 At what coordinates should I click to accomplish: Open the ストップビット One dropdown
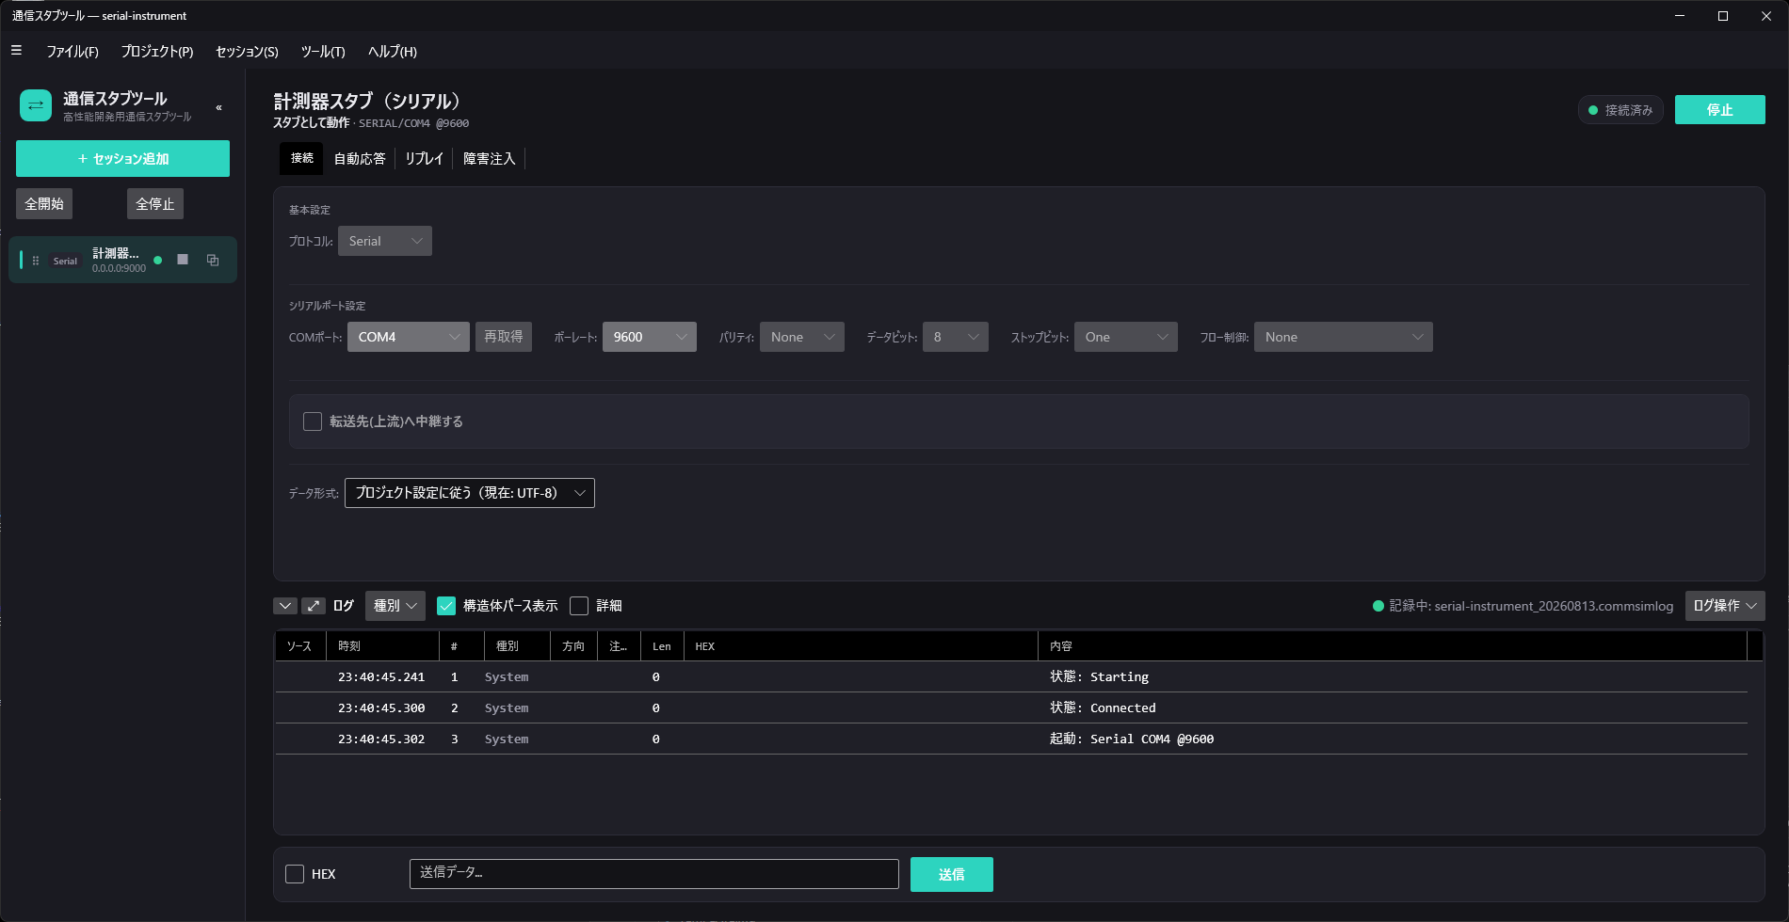(x=1126, y=337)
